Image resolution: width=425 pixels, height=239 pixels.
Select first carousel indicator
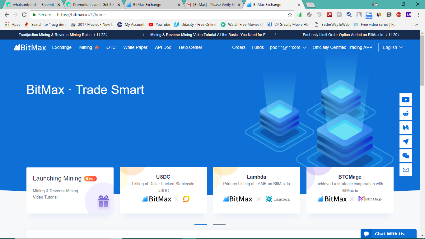click(201, 225)
